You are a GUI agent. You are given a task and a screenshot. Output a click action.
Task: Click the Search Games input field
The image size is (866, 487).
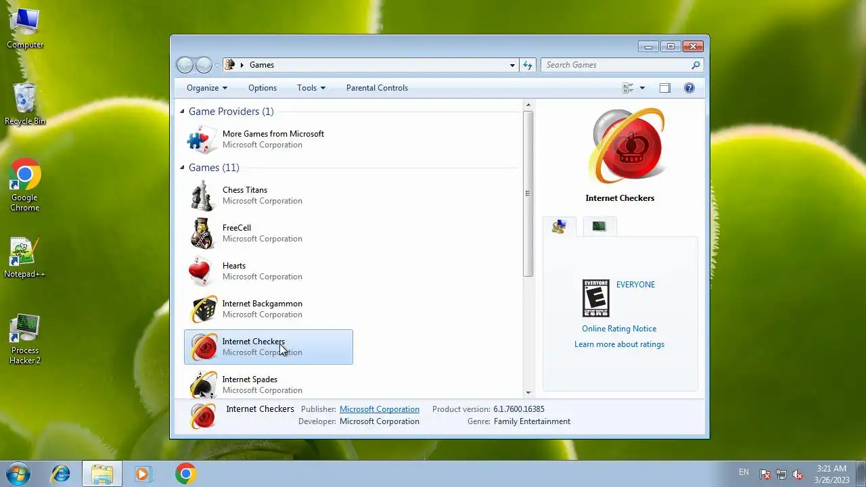point(616,65)
